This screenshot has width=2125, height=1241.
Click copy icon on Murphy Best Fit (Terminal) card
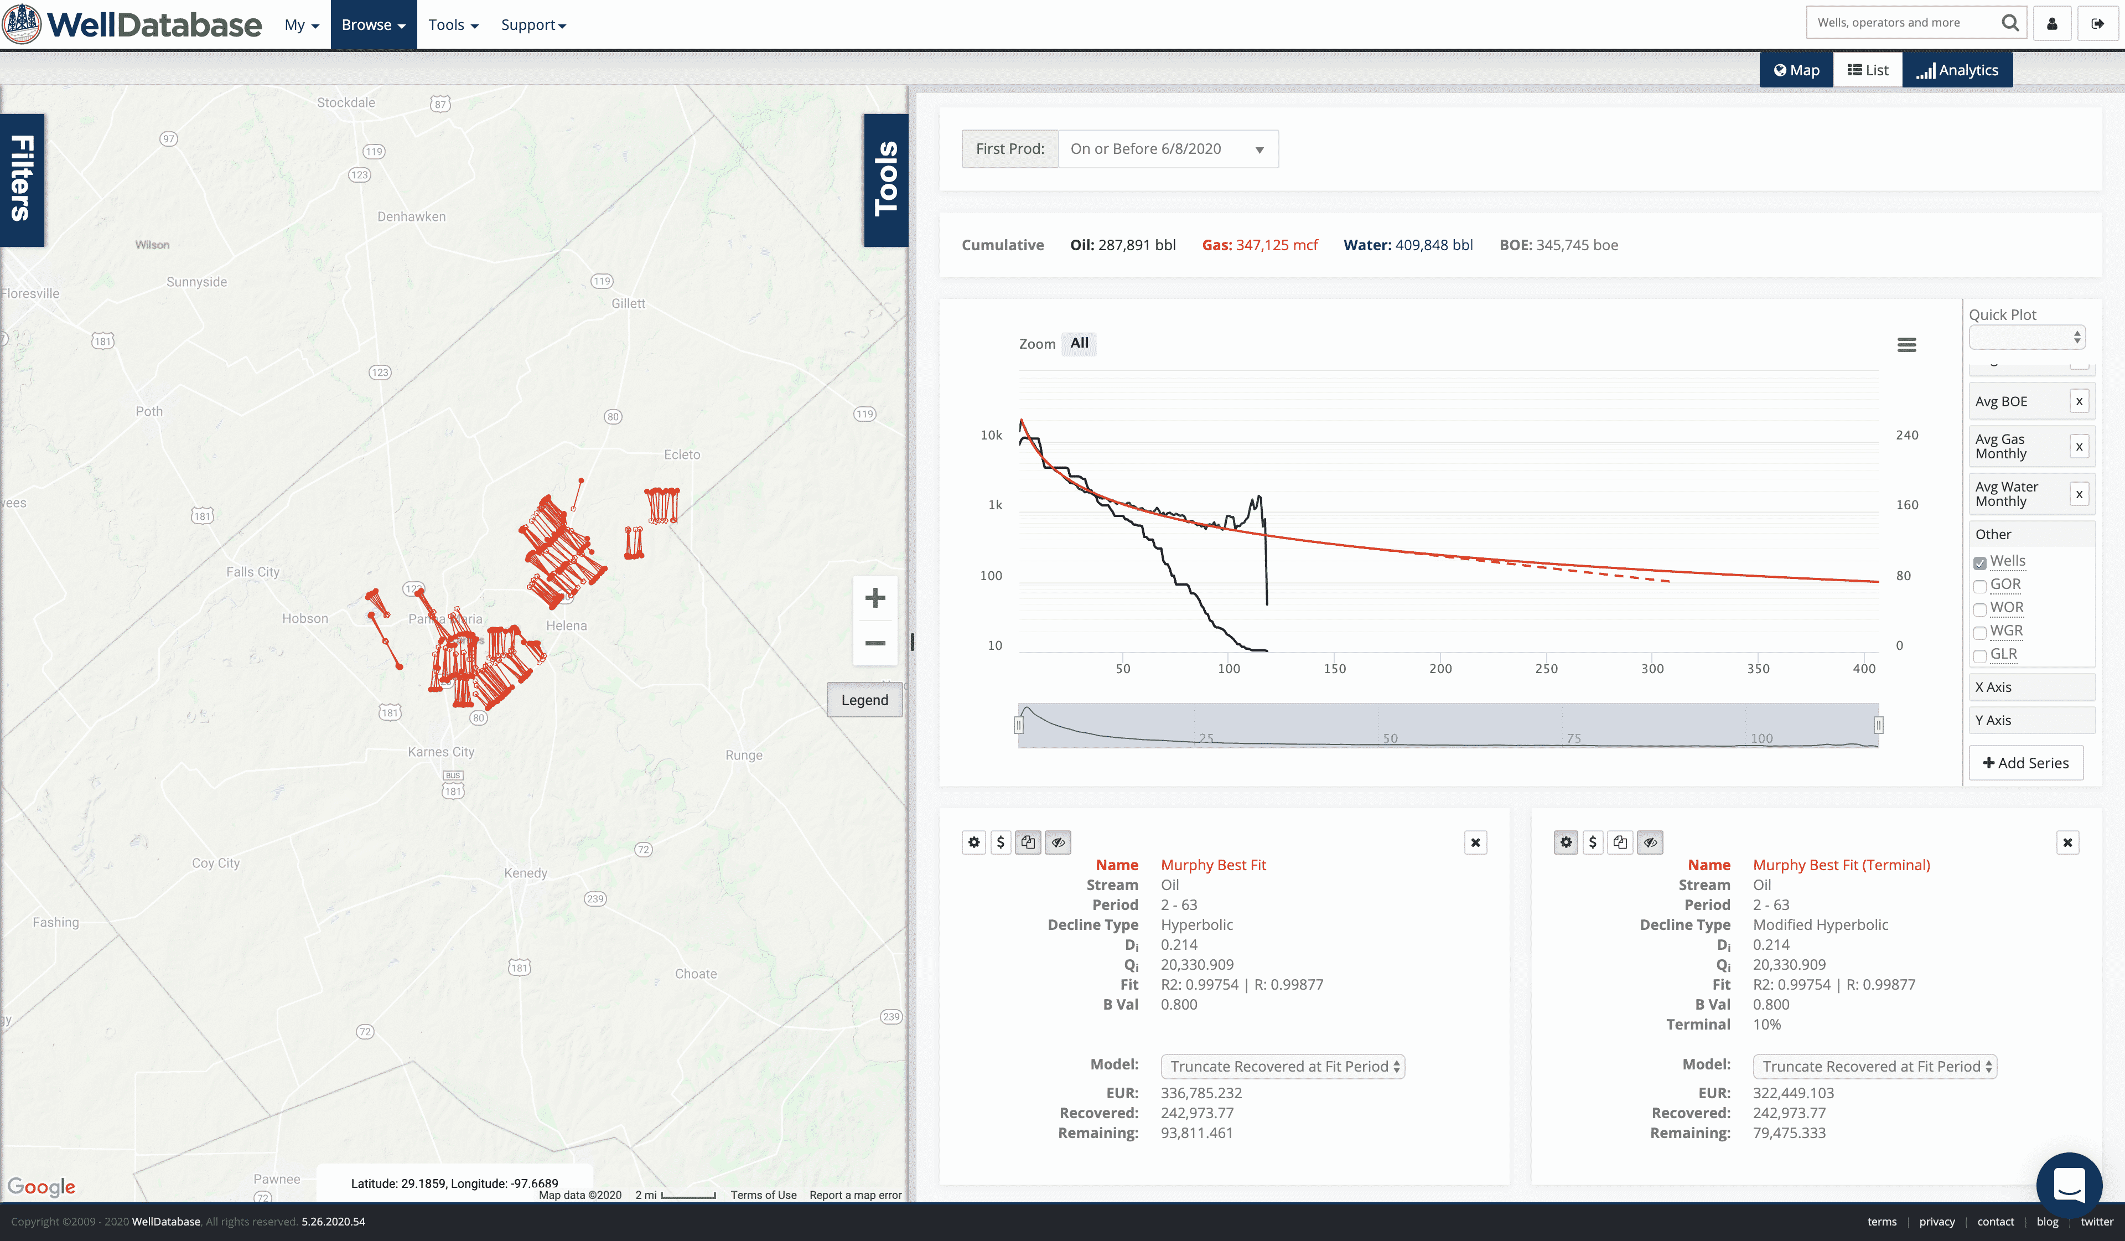click(x=1620, y=842)
